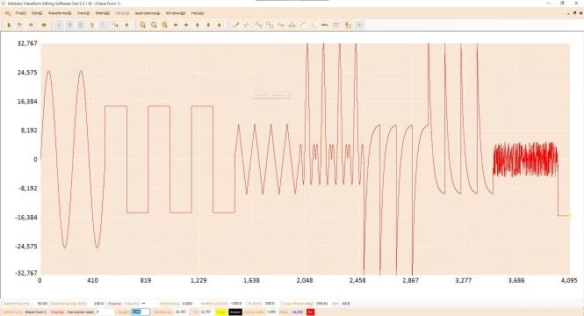Select the square wave tool icon
Viewport: 584px width, 316px height.
270,25
